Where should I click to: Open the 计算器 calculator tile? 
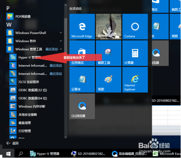pos(135,53)
